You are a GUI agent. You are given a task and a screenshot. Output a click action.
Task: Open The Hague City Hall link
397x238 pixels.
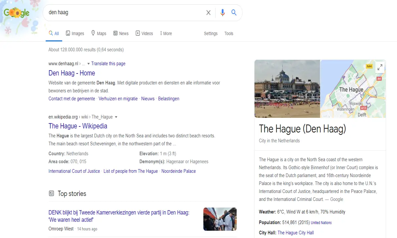pyautogui.click(x=296, y=233)
